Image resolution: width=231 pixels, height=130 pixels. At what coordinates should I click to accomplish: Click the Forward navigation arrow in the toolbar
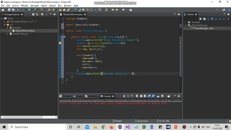tap(123, 10)
